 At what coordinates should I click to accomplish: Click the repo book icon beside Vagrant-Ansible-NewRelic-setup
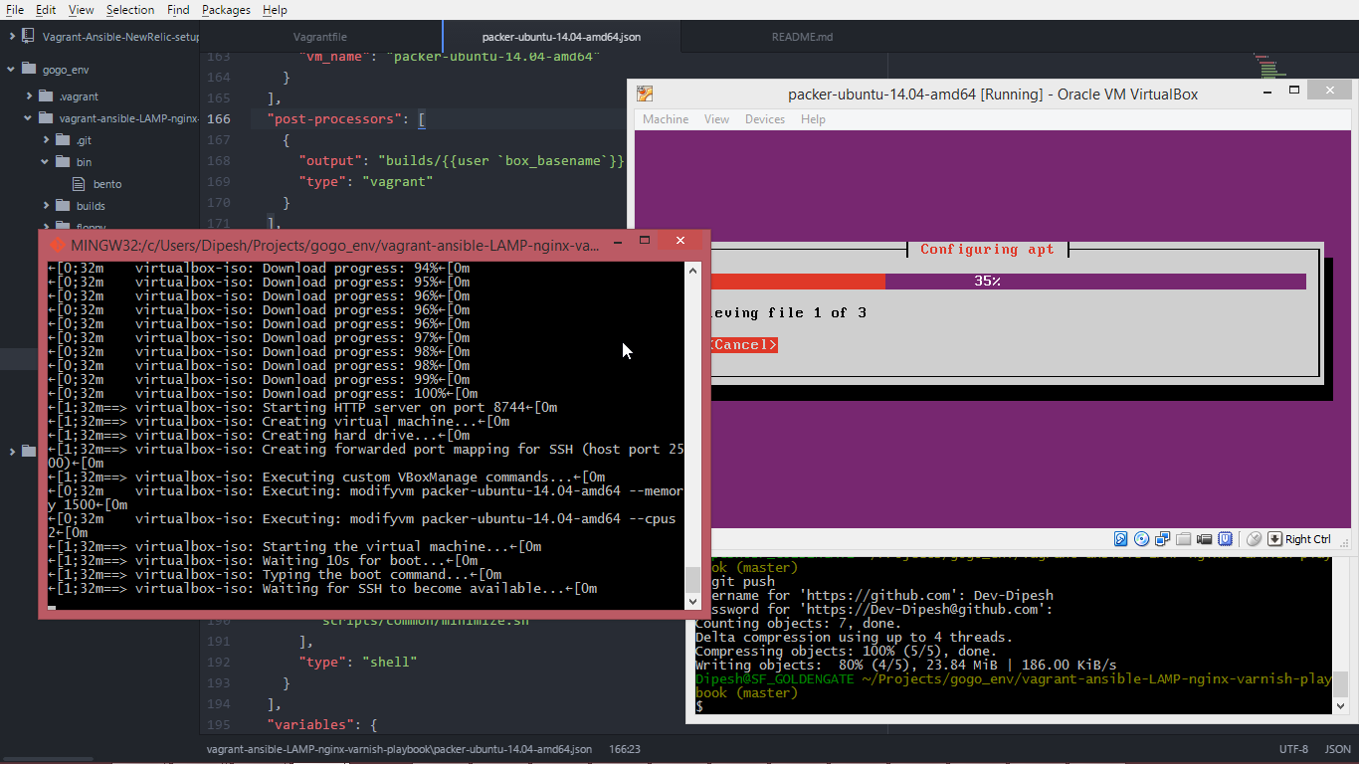pyautogui.click(x=28, y=36)
